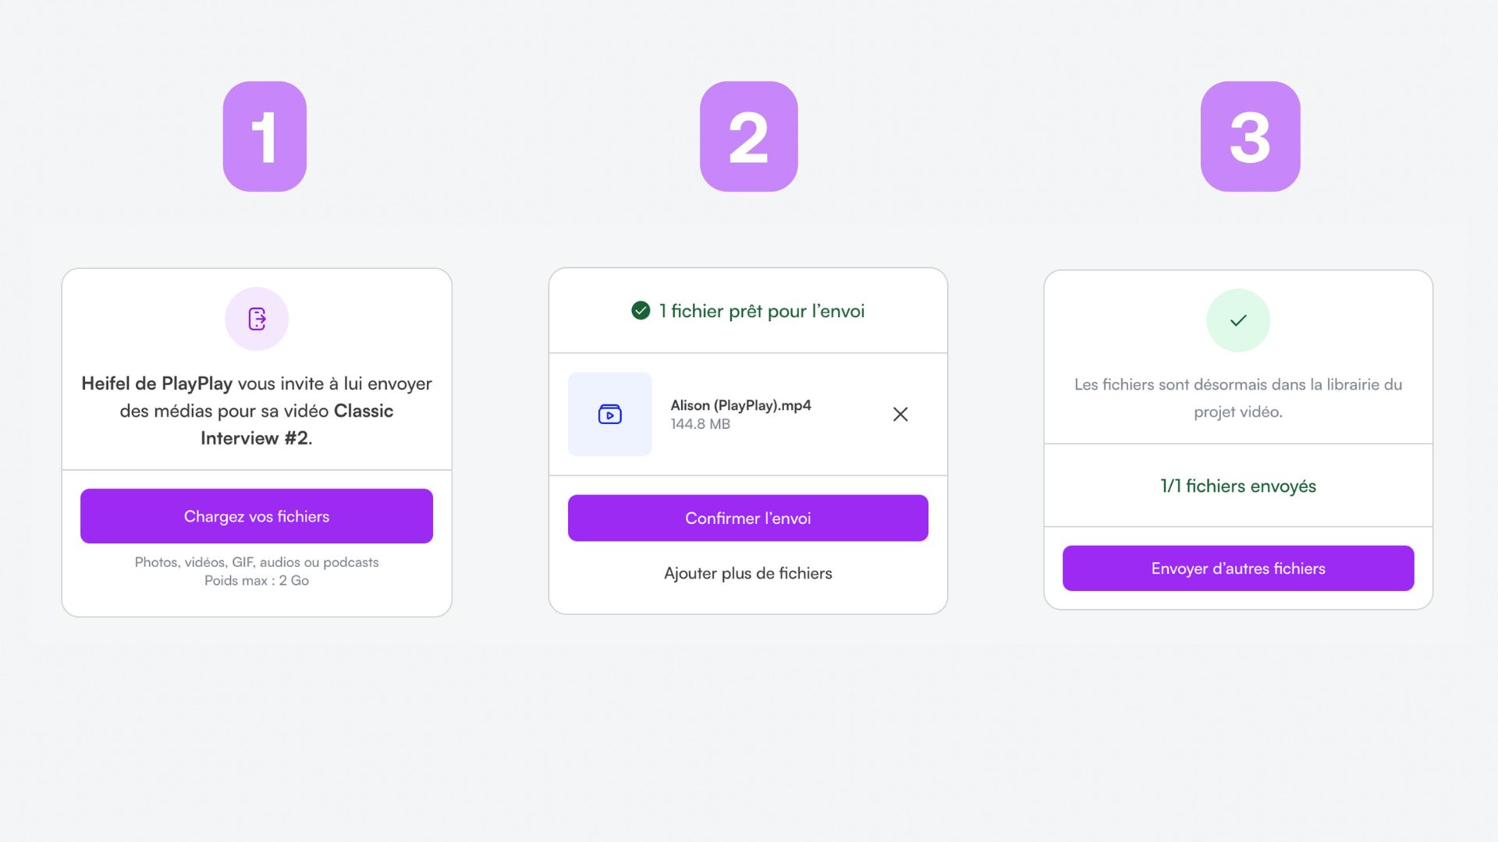Click the "Photos, vidéos, GIF, audios ou podcasts" text
The width and height of the screenshot is (1498, 842).
pyautogui.click(x=257, y=562)
